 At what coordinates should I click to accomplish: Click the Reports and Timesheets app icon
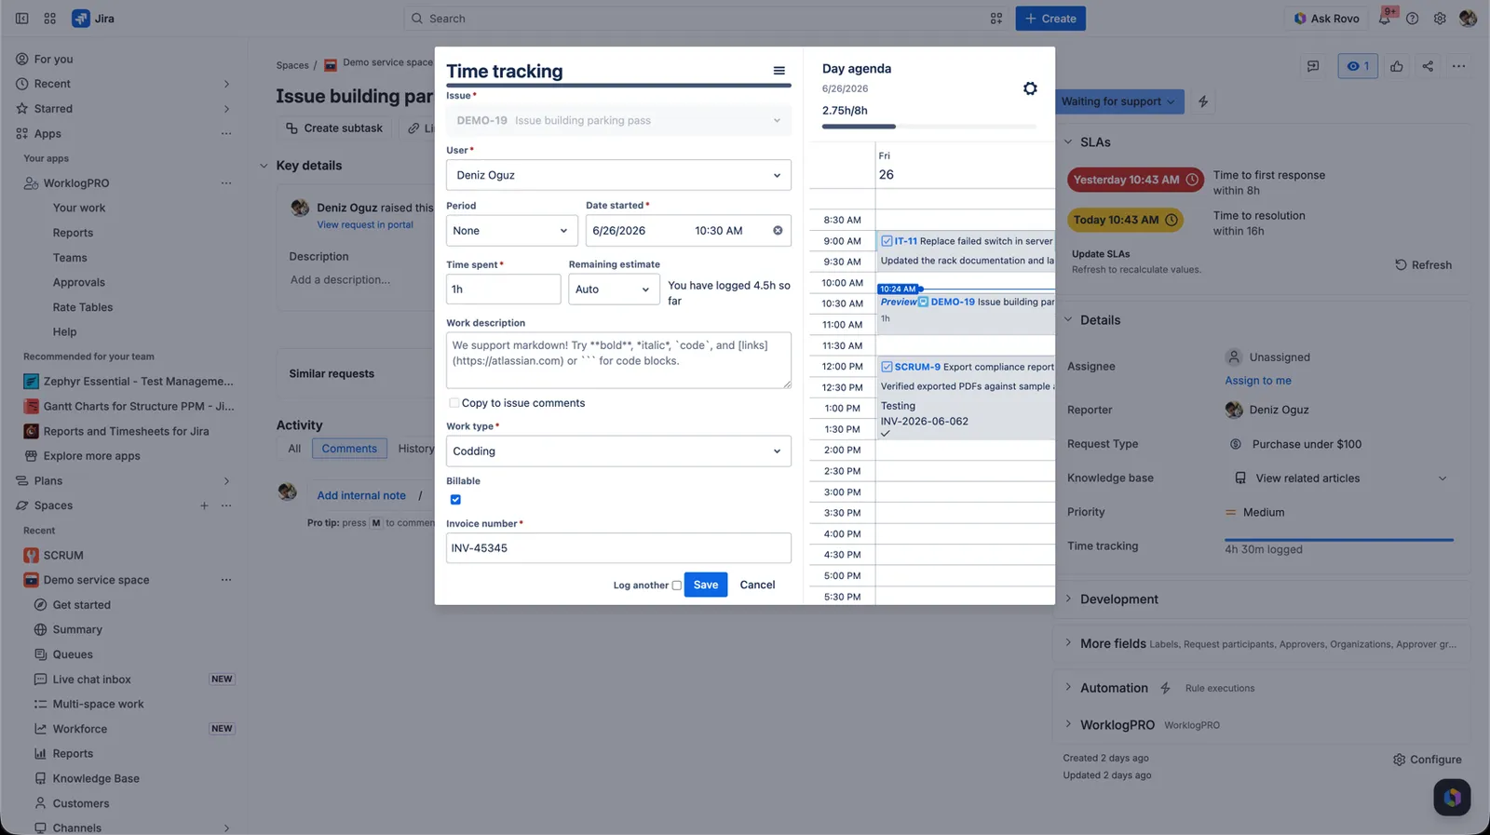pos(31,431)
